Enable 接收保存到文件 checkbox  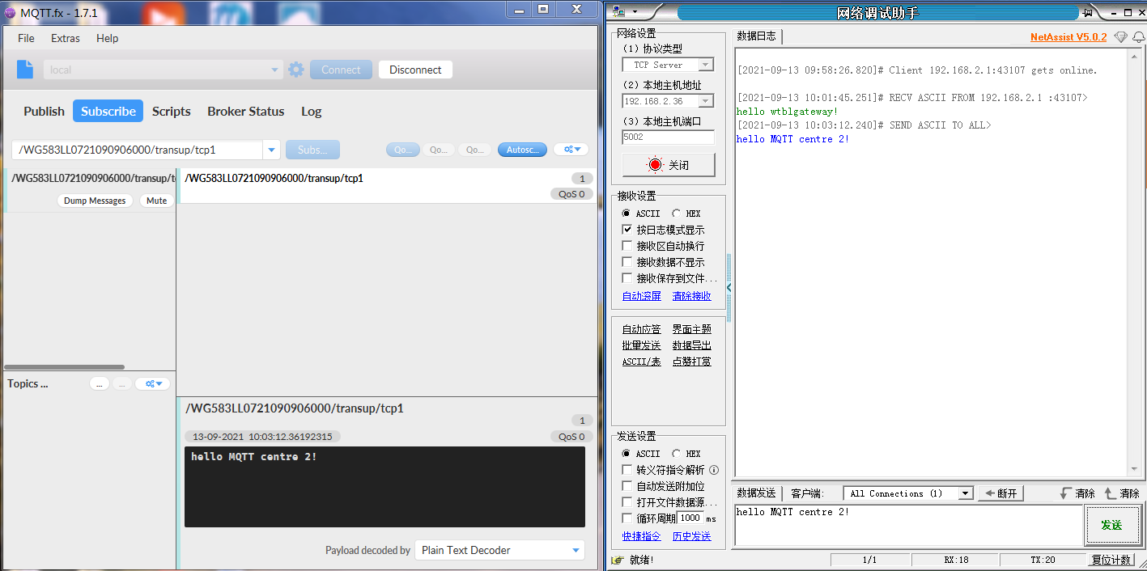tap(627, 278)
